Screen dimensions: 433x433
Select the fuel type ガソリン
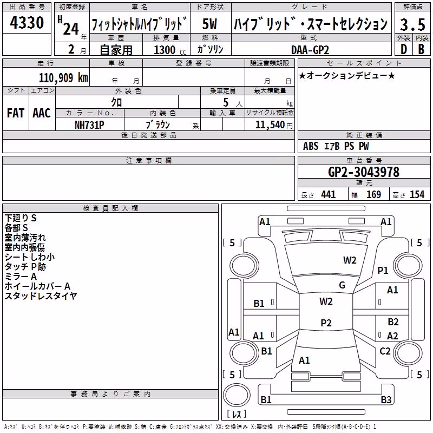pos(210,49)
